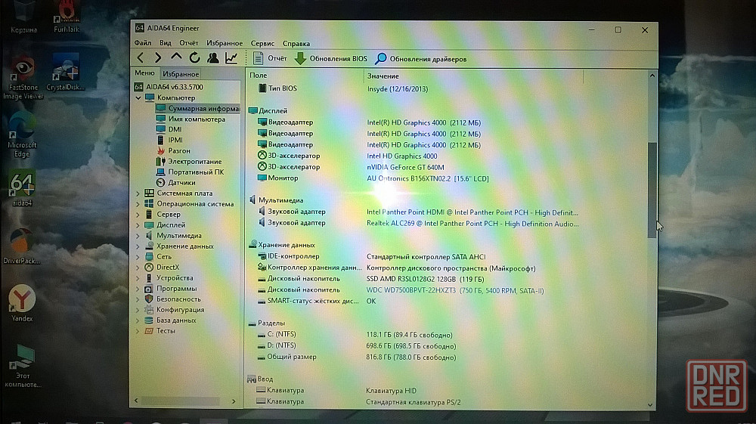Open the Отчёт menu in menu bar
Viewport: 756px width, 424px height.
click(188, 43)
